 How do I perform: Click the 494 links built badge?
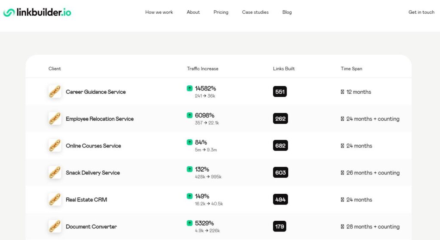click(x=280, y=200)
